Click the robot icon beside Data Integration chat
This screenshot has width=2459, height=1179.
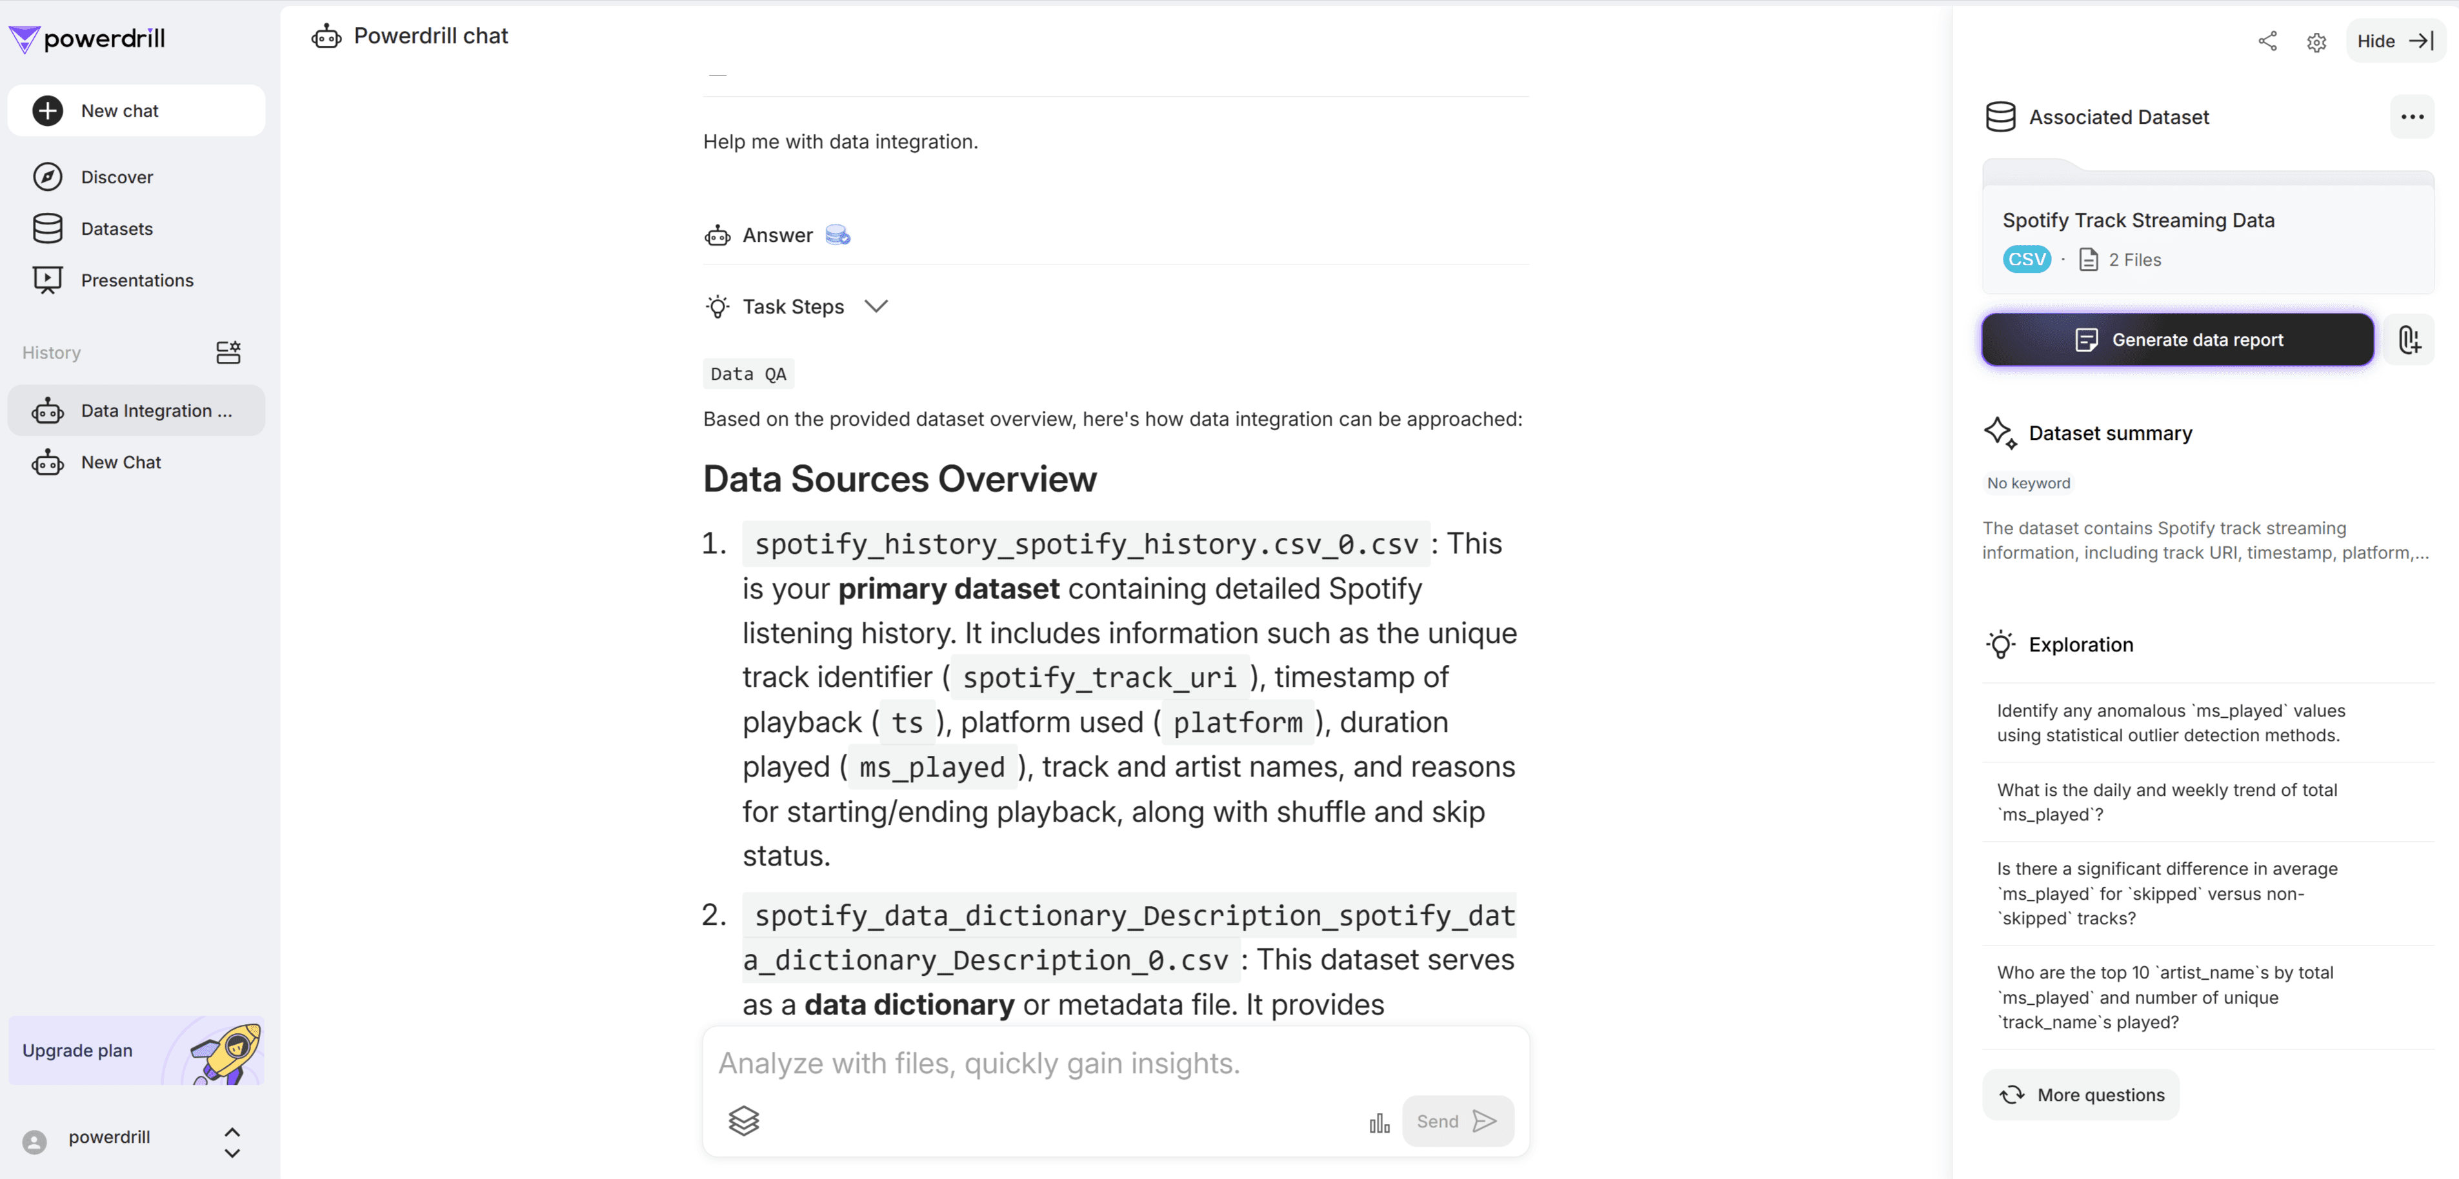[48, 411]
